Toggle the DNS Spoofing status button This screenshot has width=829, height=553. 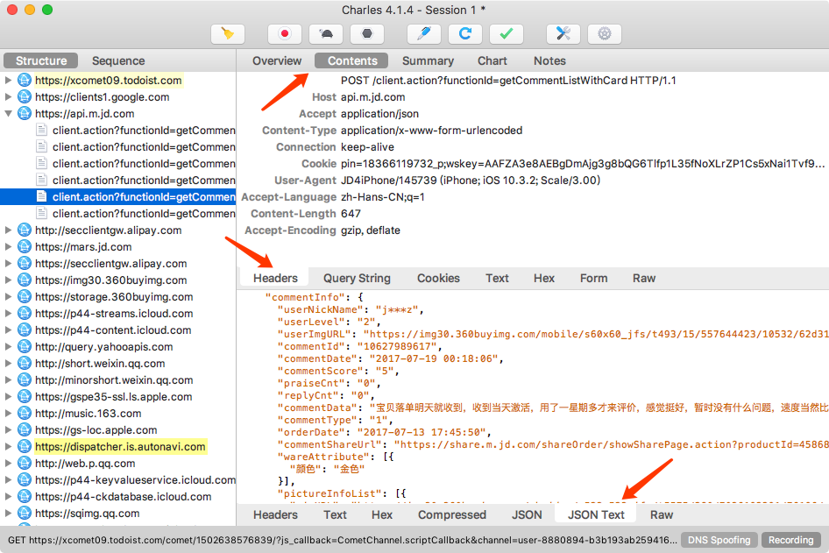pos(719,540)
